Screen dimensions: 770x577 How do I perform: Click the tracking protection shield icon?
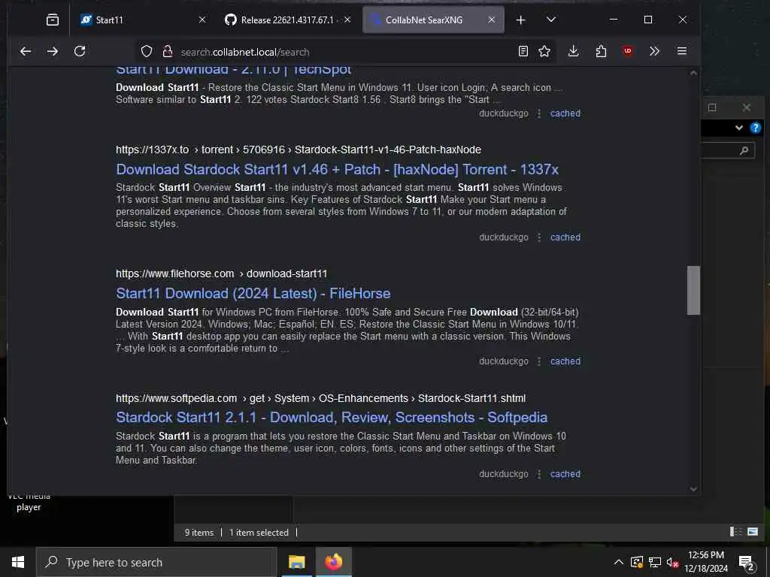click(x=147, y=52)
